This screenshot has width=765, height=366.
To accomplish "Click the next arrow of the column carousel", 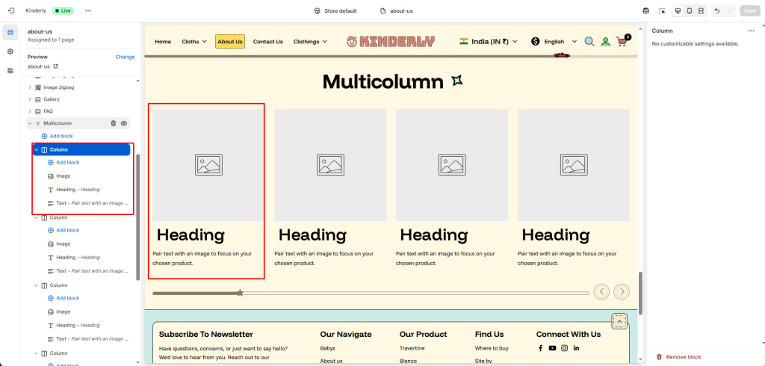I will click(x=621, y=291).
